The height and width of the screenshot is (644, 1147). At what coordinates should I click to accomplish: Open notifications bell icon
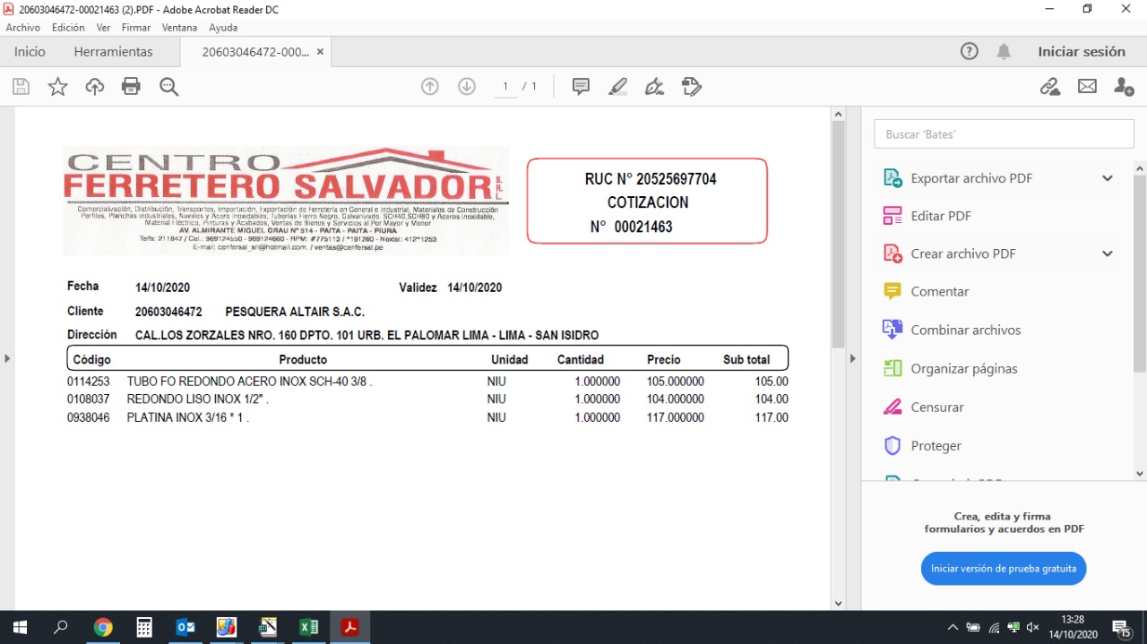1004,52
